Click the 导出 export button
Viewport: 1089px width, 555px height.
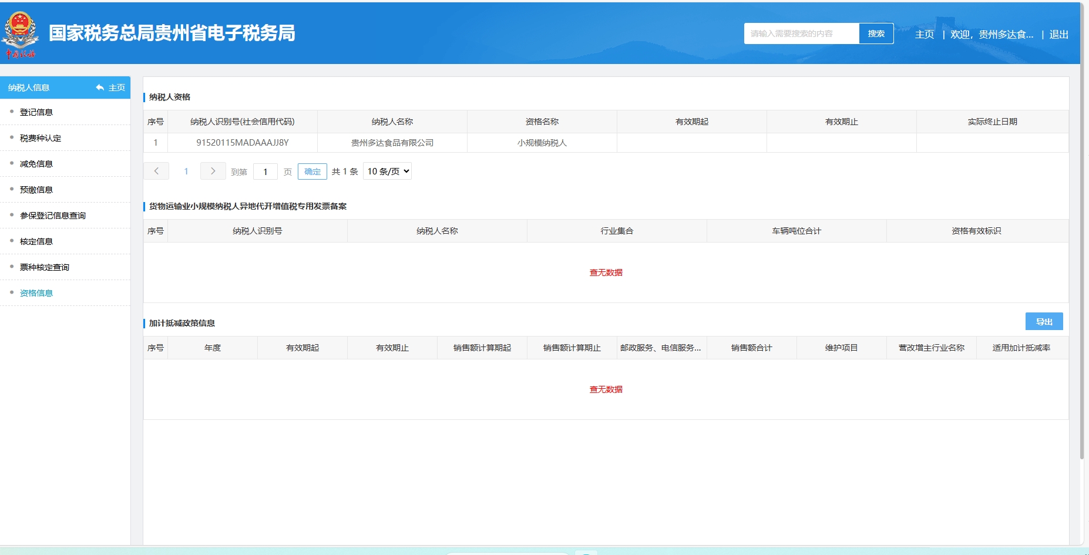click(1044, 321)
